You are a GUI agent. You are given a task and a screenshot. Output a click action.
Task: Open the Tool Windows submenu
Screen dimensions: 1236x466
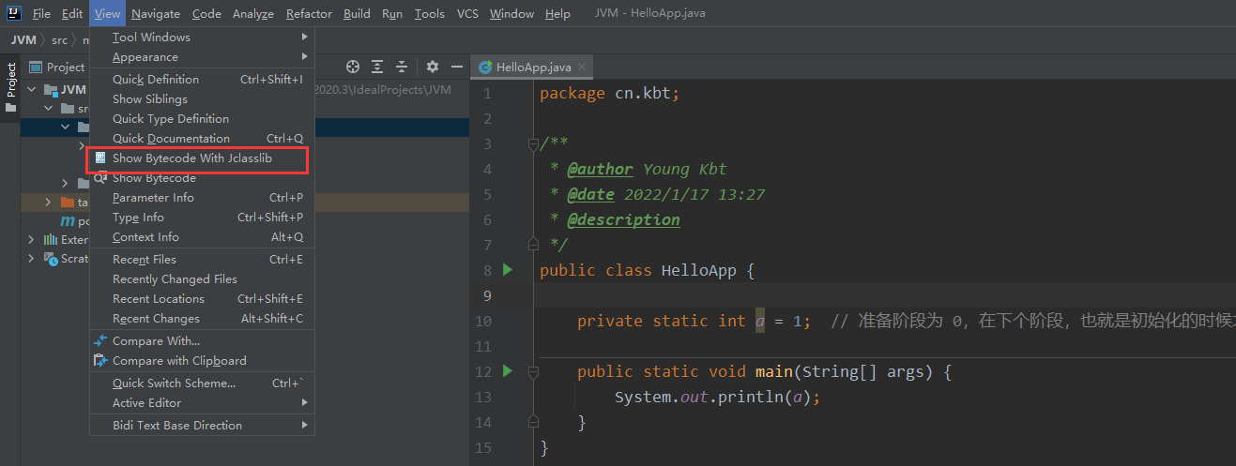point(202,38)
